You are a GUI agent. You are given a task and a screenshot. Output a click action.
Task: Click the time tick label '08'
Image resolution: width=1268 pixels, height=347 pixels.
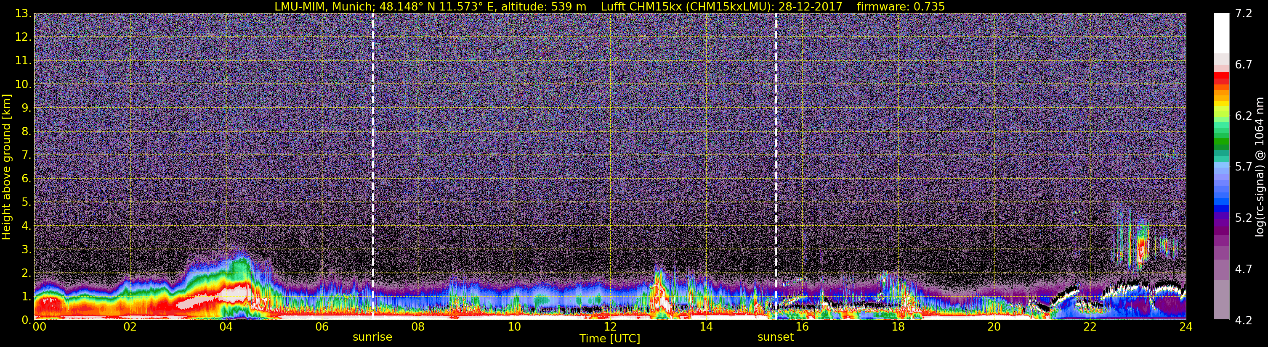[x=418, y=327]
